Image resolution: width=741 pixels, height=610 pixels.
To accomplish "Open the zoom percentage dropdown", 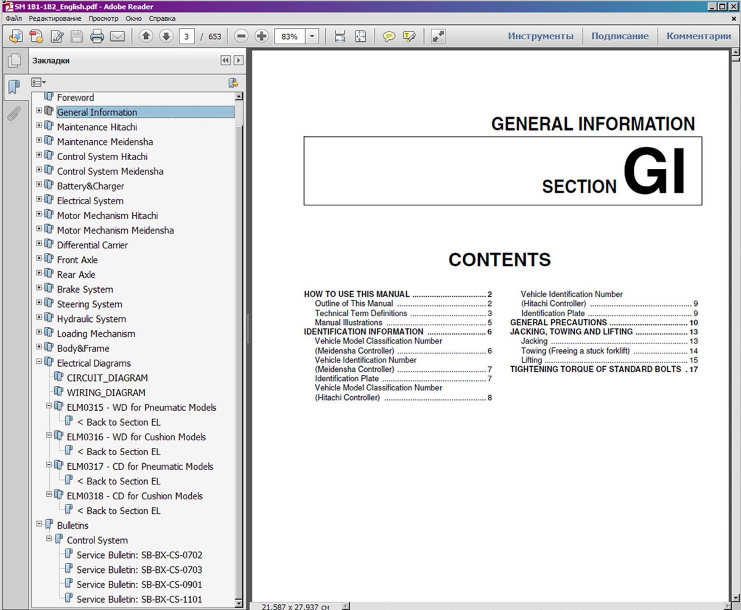I will click(x=312, y=36).
